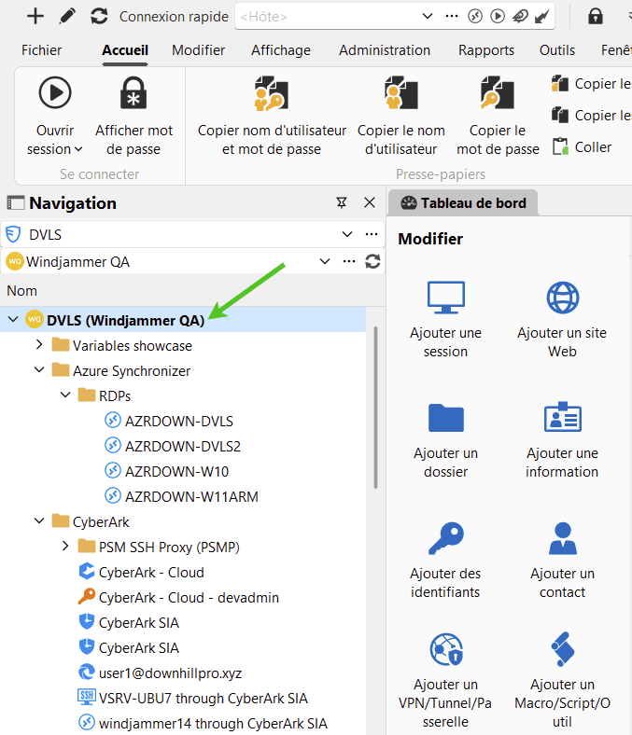Viewport: 632px width, 735px height.
Task: Click the Coller button in Presse-papiers
Action: 583,146
